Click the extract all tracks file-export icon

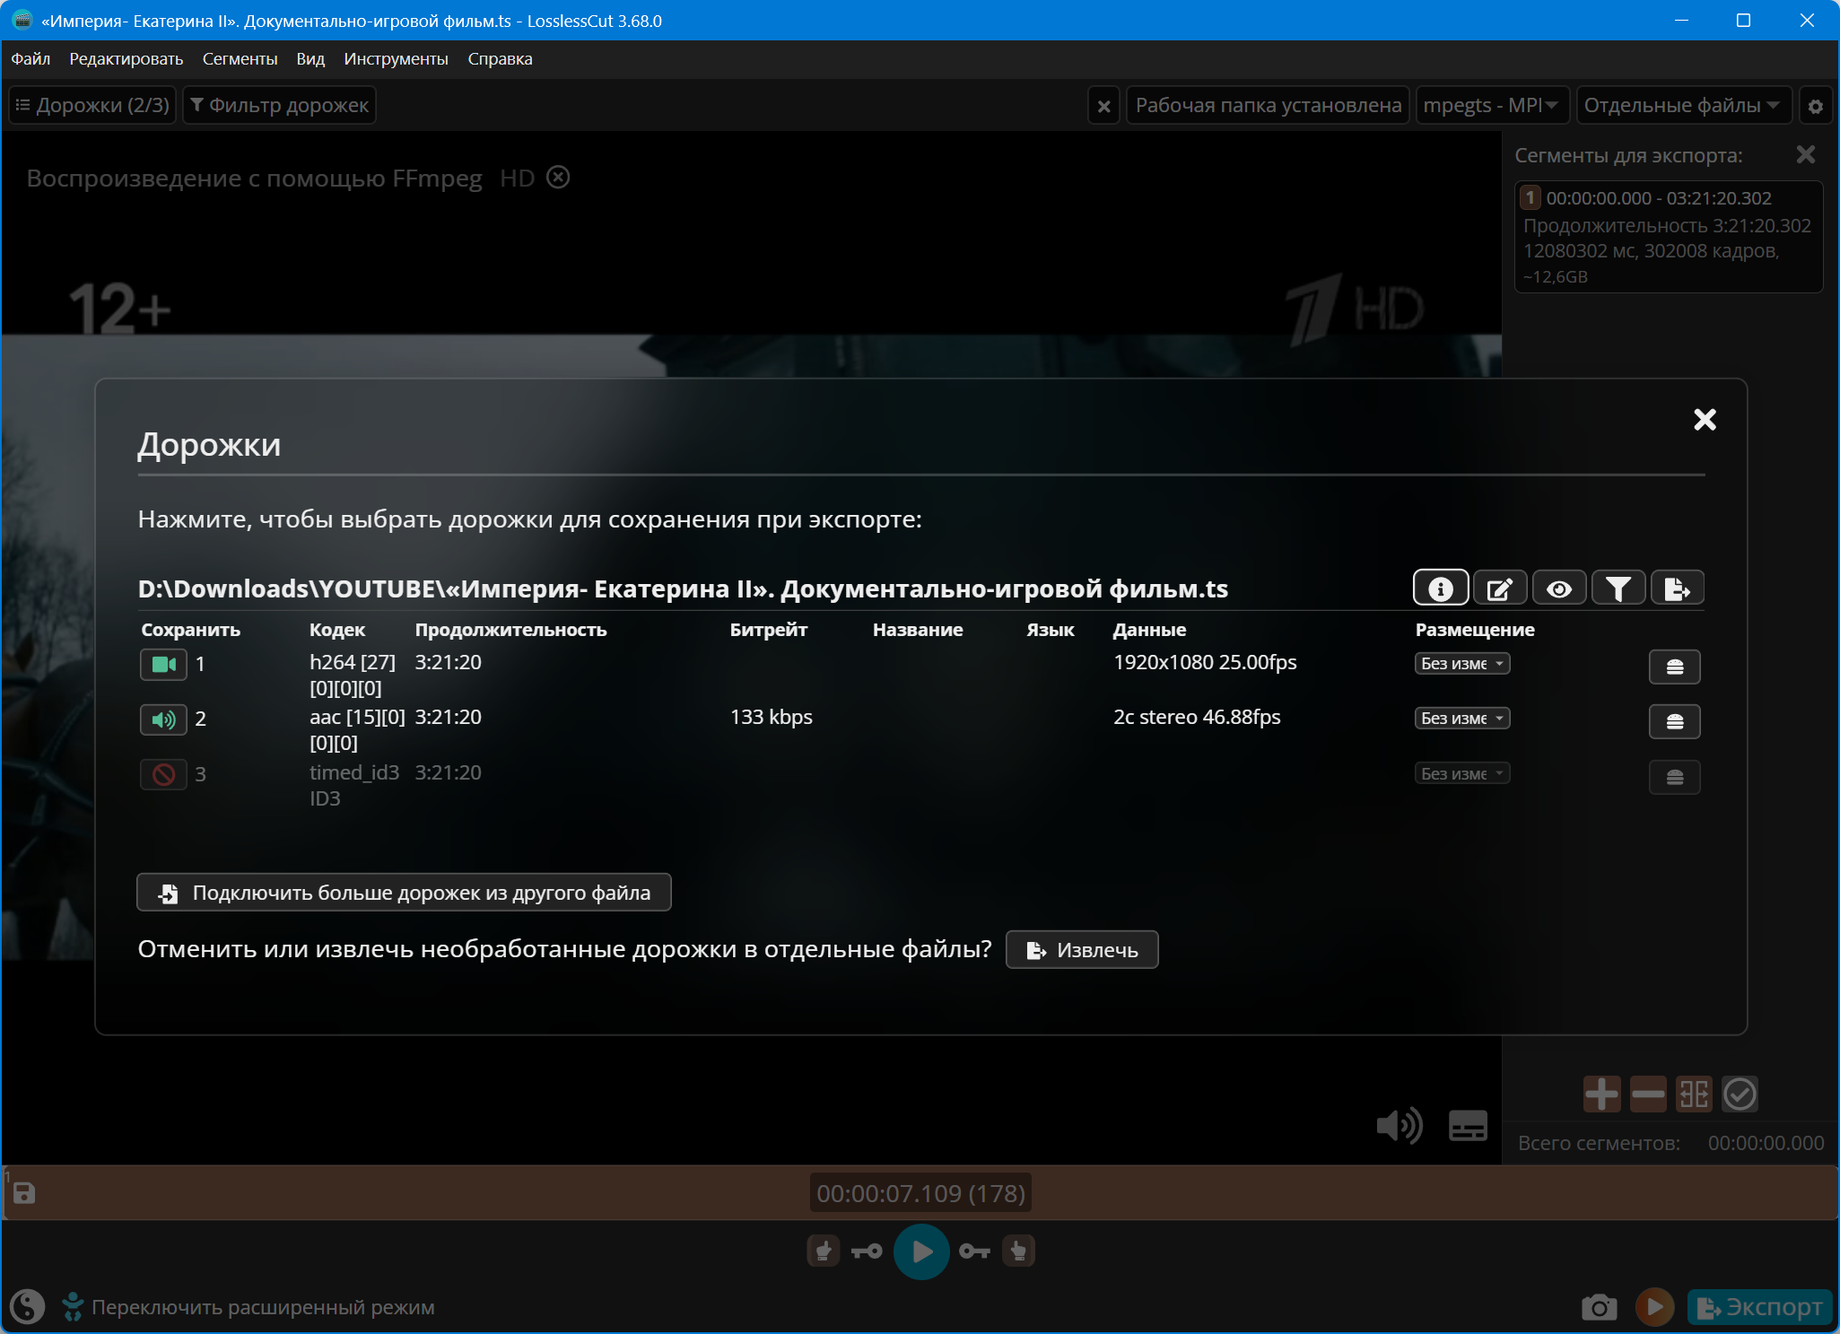point(1676,589)
